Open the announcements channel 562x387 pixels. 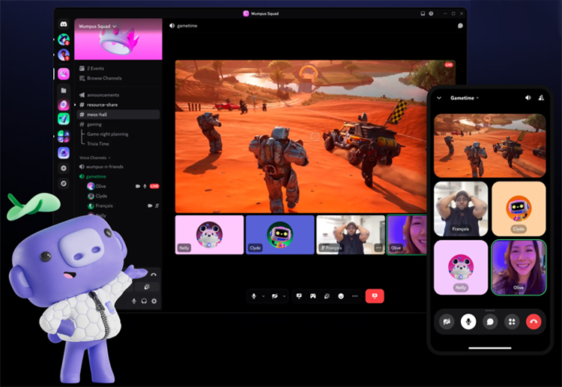(x=103, y=95)
